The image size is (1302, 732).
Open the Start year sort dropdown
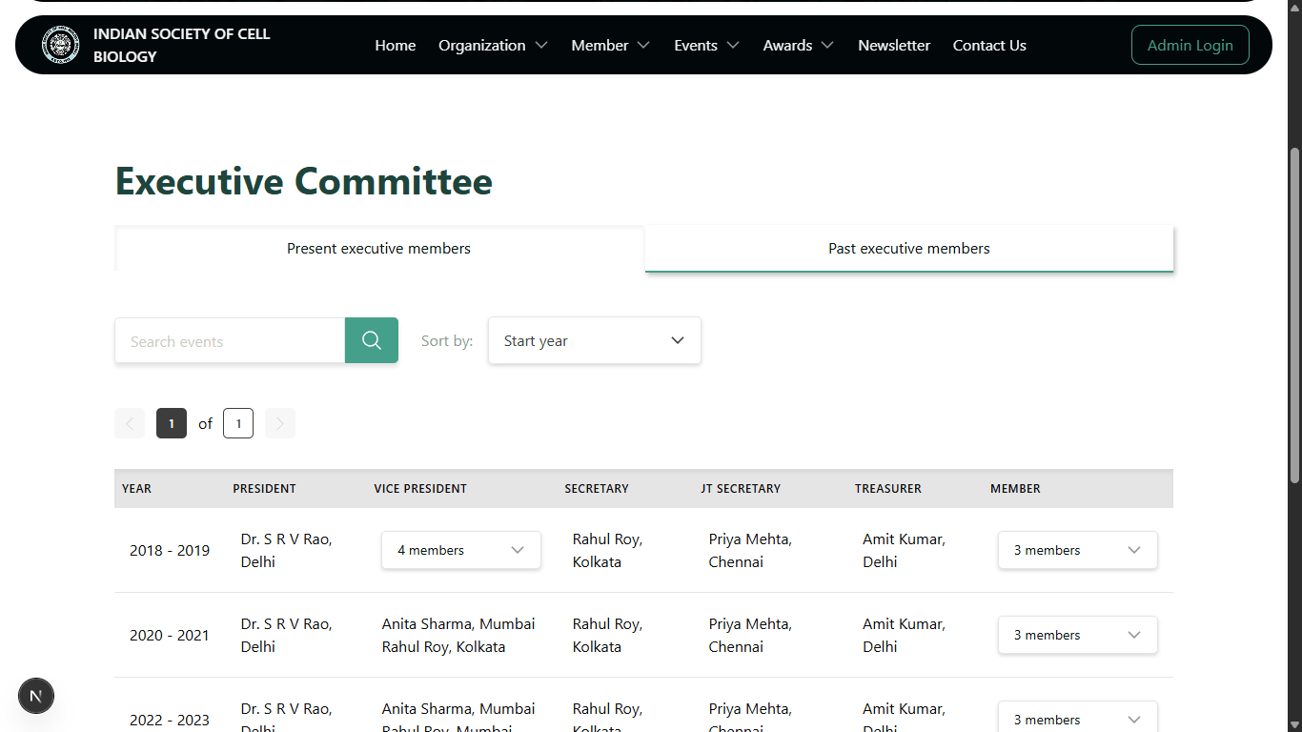(595, 340)
